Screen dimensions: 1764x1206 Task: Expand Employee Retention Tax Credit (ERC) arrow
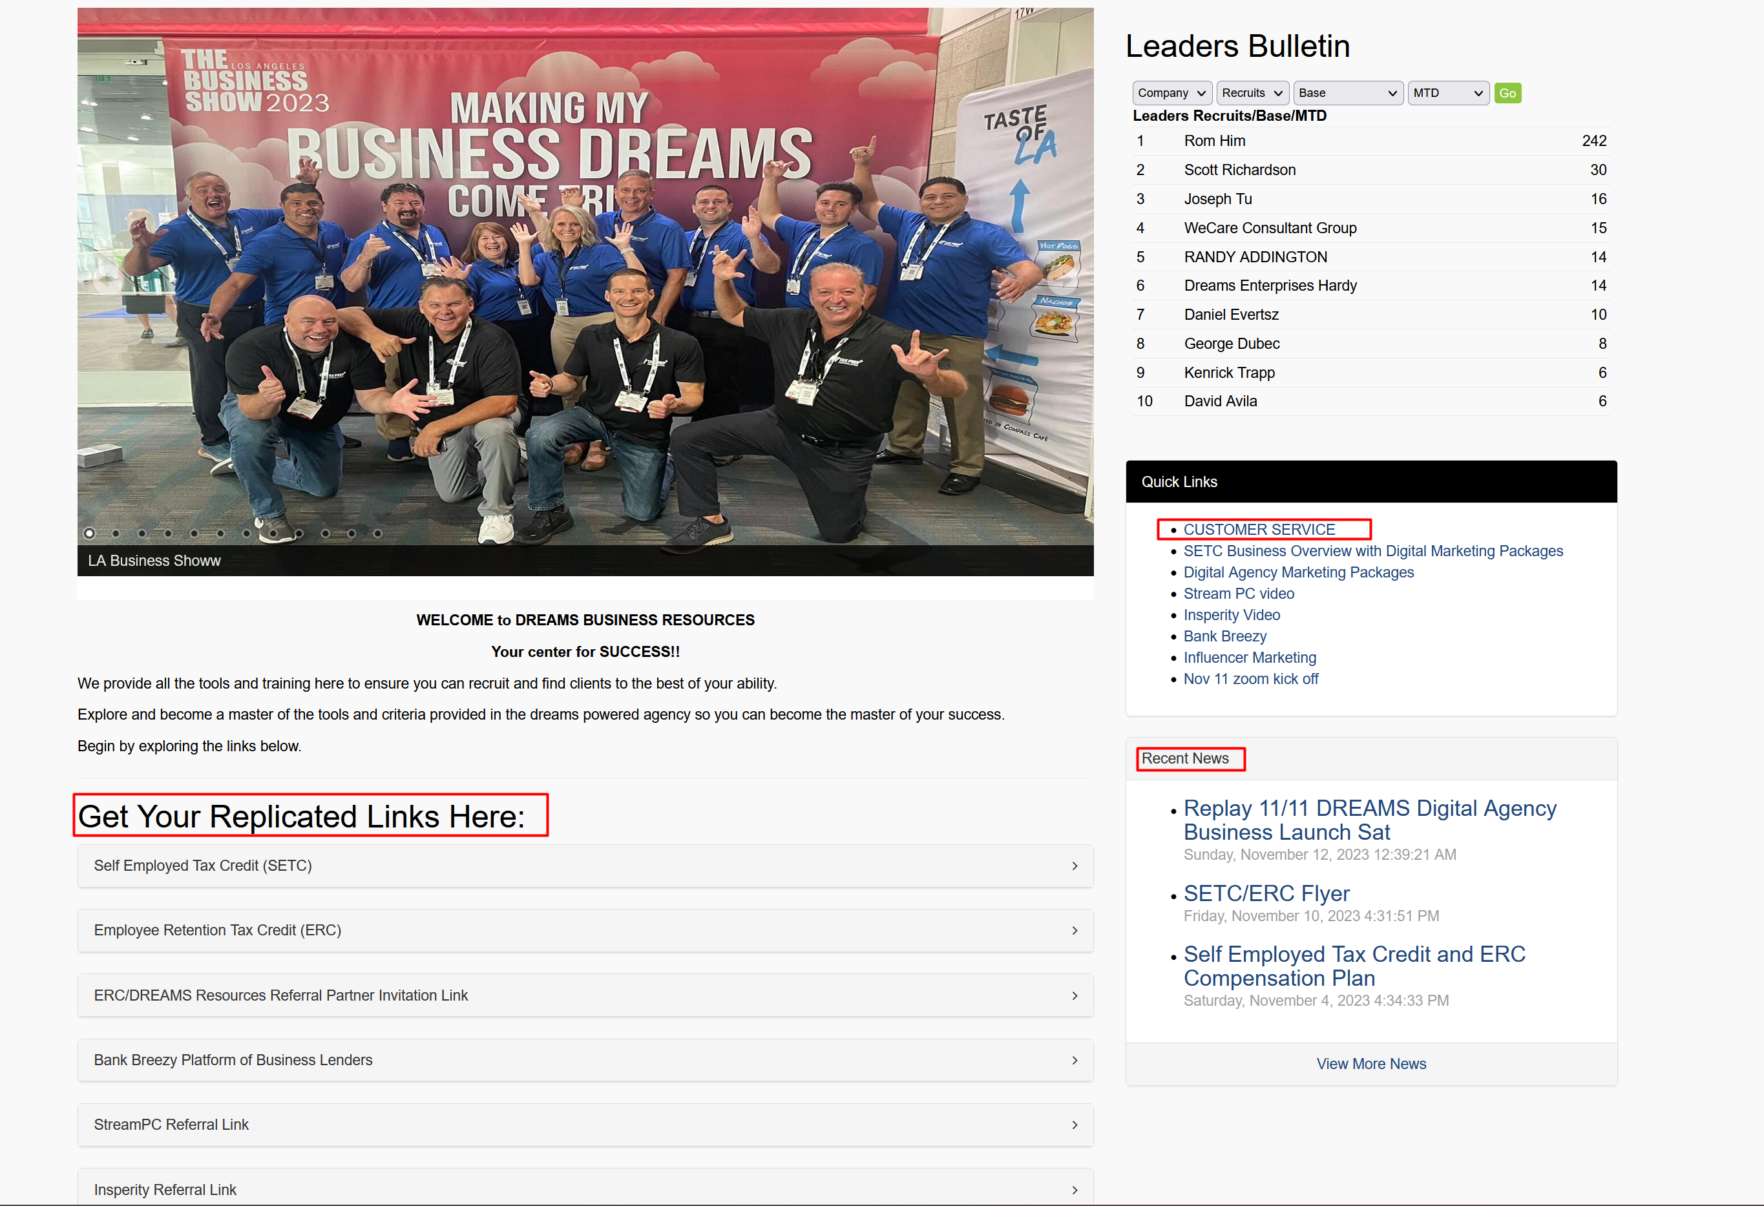click(x=1074, y=930)
